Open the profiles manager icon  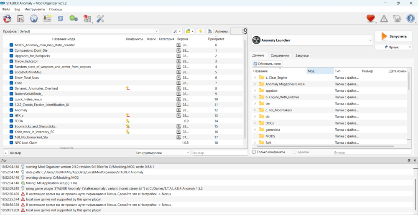coord(47,18)
